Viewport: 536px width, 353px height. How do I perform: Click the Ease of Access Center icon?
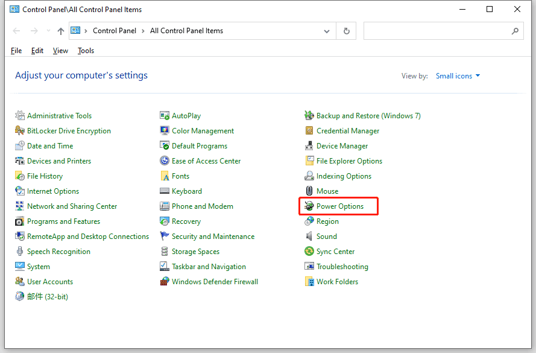(165, 161)
